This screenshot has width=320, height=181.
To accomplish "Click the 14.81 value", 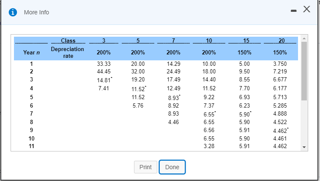I will tap(104, 80).
